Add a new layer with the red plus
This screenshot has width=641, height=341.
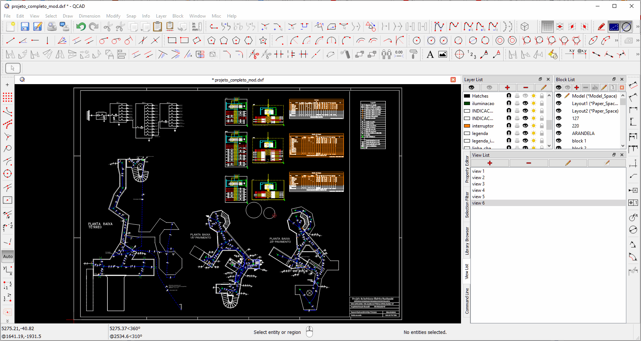point(507,87)
